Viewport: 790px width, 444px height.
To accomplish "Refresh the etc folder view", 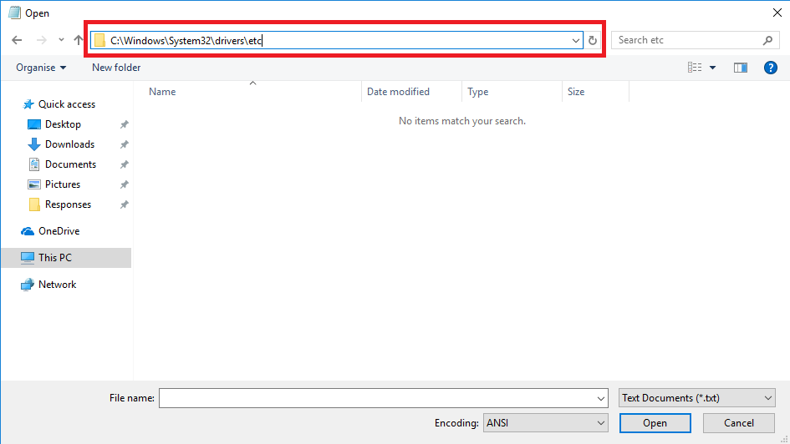I will (593, 40).
